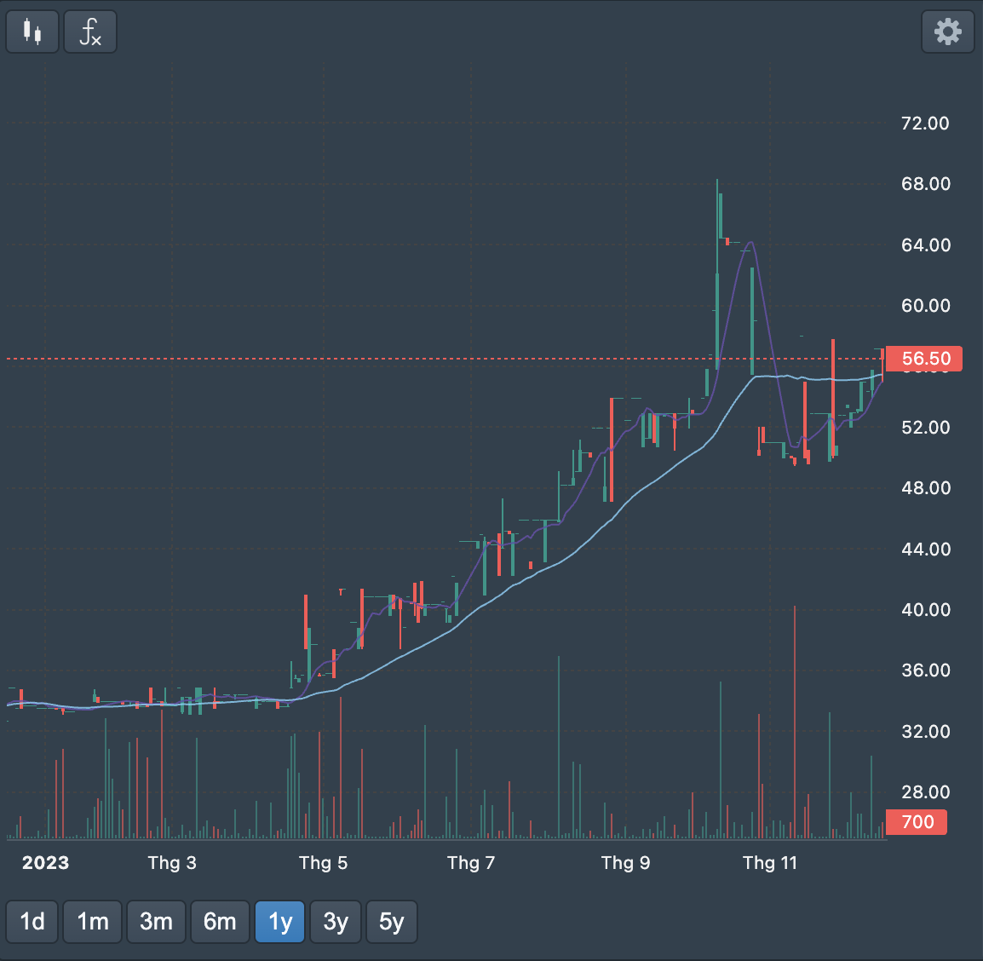Open chart settings via the gear icon
983x961 pixels.
[947, 32]
